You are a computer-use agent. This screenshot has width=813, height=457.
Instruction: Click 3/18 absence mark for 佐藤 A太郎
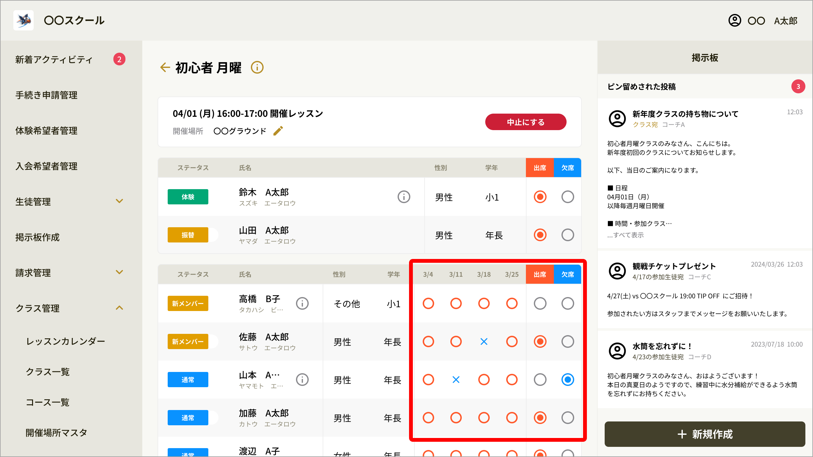pos(484,341)
